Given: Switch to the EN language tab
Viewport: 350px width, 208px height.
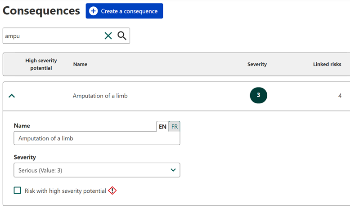Looking at the screenshot, I should [162, 127].
